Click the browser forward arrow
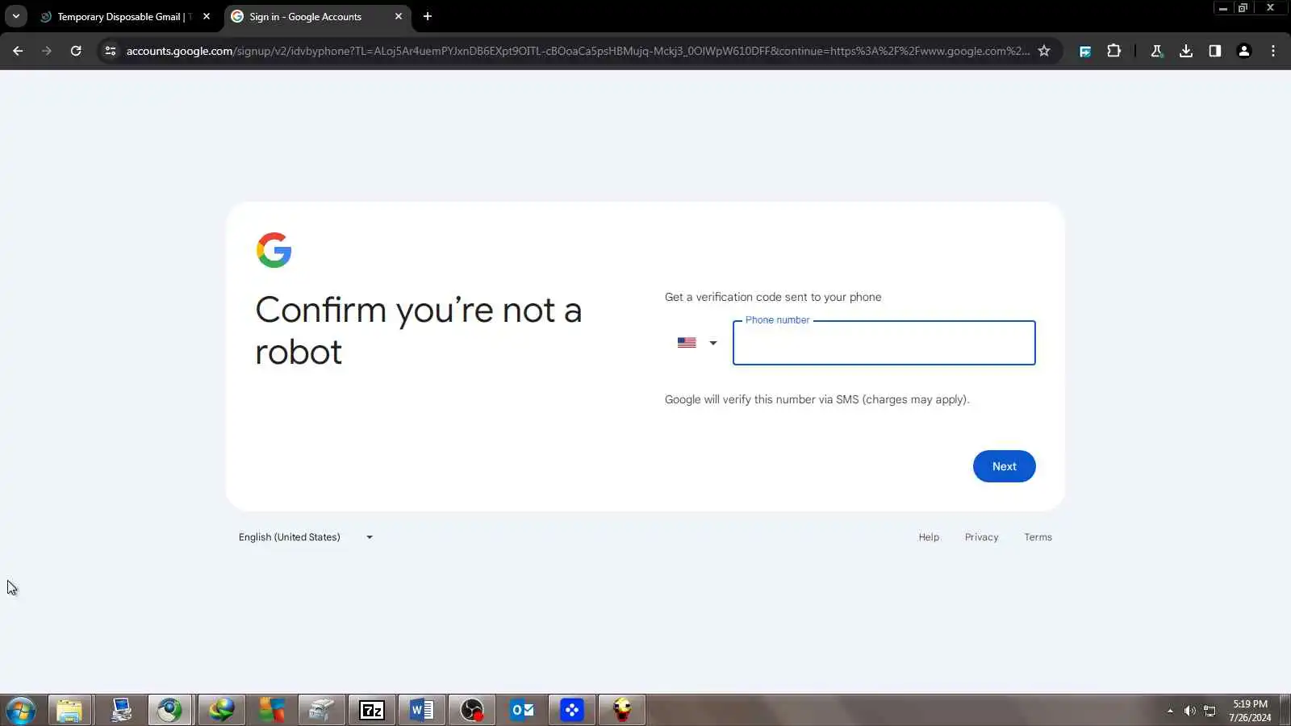 [47, 51]
